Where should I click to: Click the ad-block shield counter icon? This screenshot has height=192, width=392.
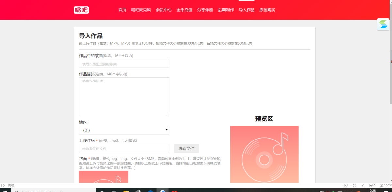(x=372, y=185)
